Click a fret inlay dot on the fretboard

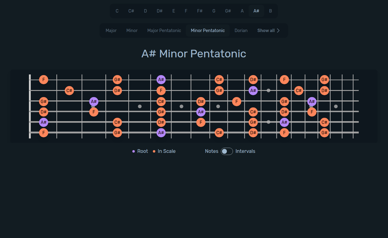coord(140,106)
